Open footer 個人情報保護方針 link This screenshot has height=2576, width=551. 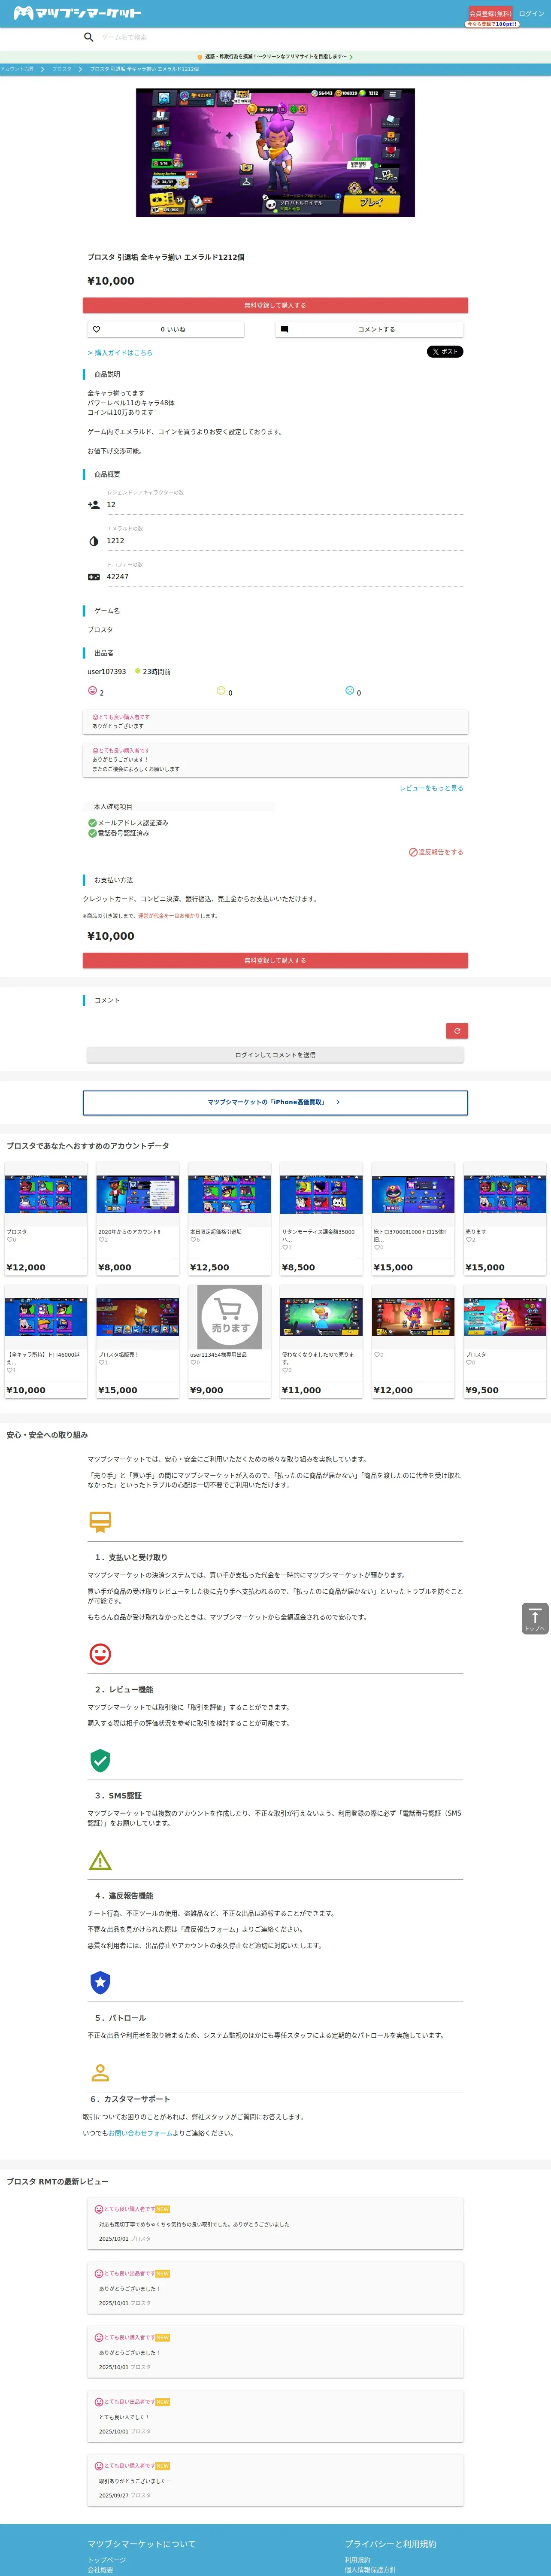click(x=370, y=2570)
